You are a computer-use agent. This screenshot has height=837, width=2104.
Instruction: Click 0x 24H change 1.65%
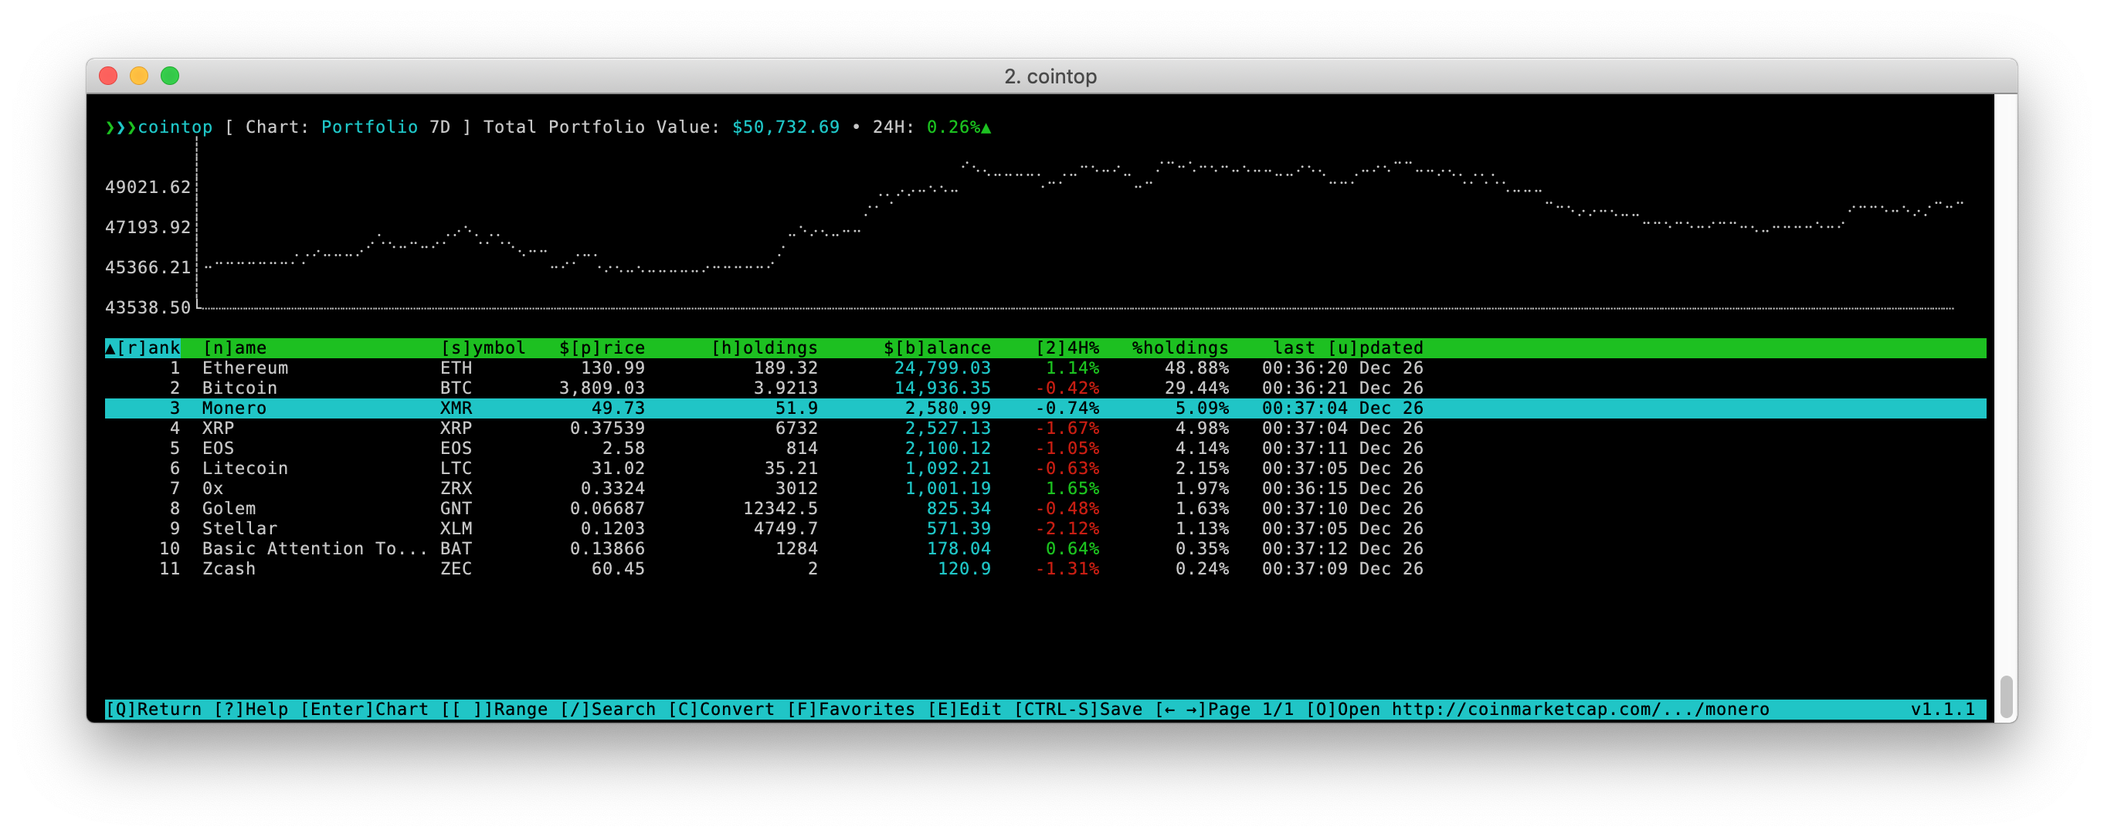(1072, 488)
